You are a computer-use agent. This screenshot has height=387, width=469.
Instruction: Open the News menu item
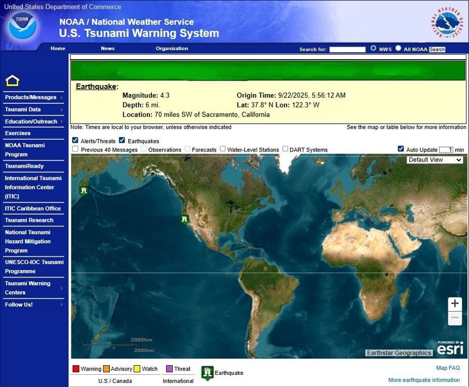pyautogui.click(x=107, y=49)
